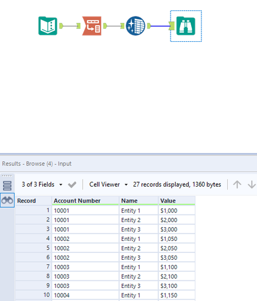Select the $1,100 value cell
The height and width of the screenshot is (301, 257).
coord(177,267)
